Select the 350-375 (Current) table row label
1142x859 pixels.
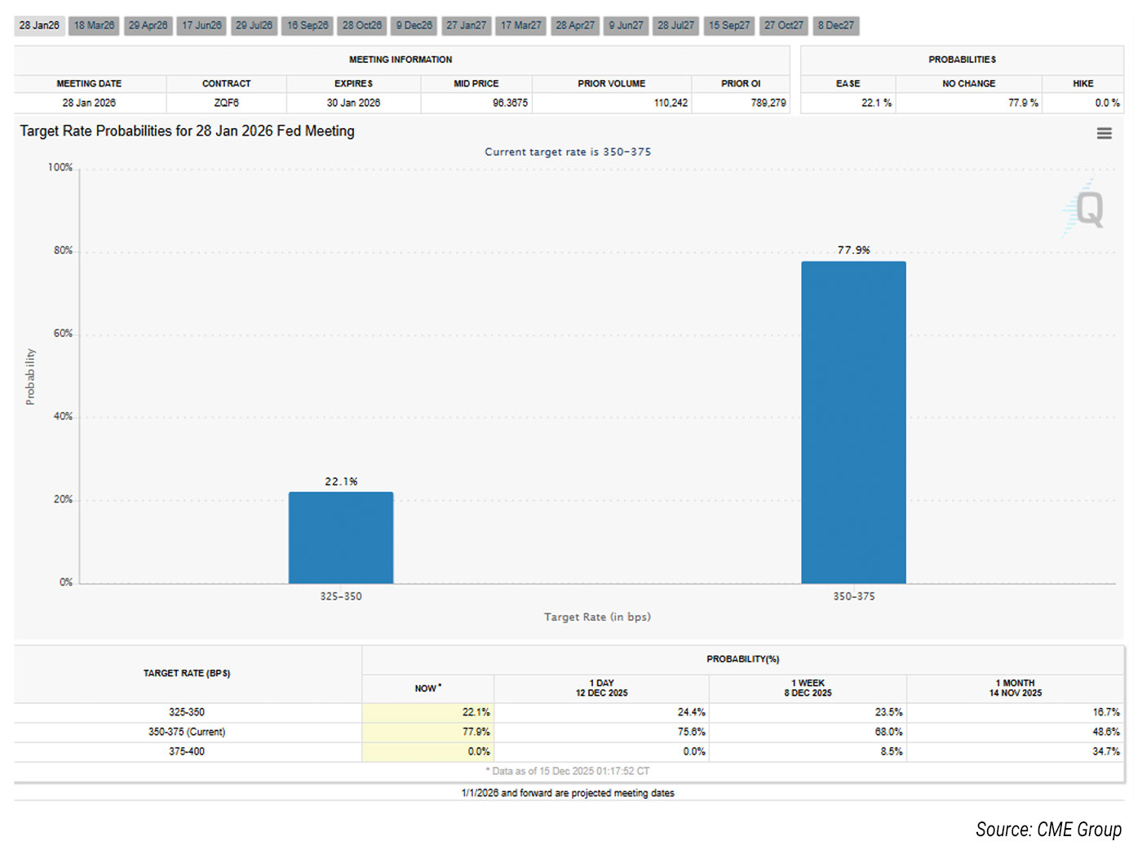pos(187,732)
